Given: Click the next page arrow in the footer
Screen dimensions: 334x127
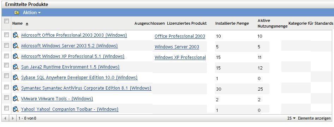Looking at the screenshot, I should tap(13, 118).
